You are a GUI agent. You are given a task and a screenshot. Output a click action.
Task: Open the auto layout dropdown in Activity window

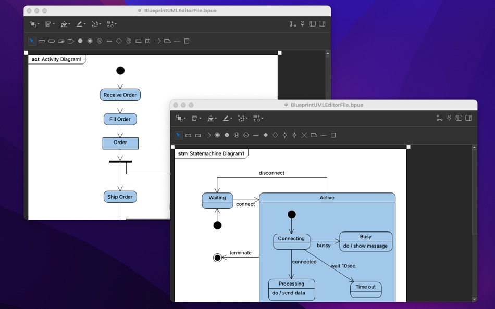tap(96, 24)
